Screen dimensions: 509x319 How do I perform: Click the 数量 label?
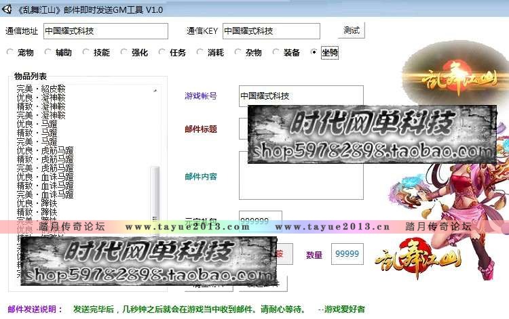(x=314, y=255)
